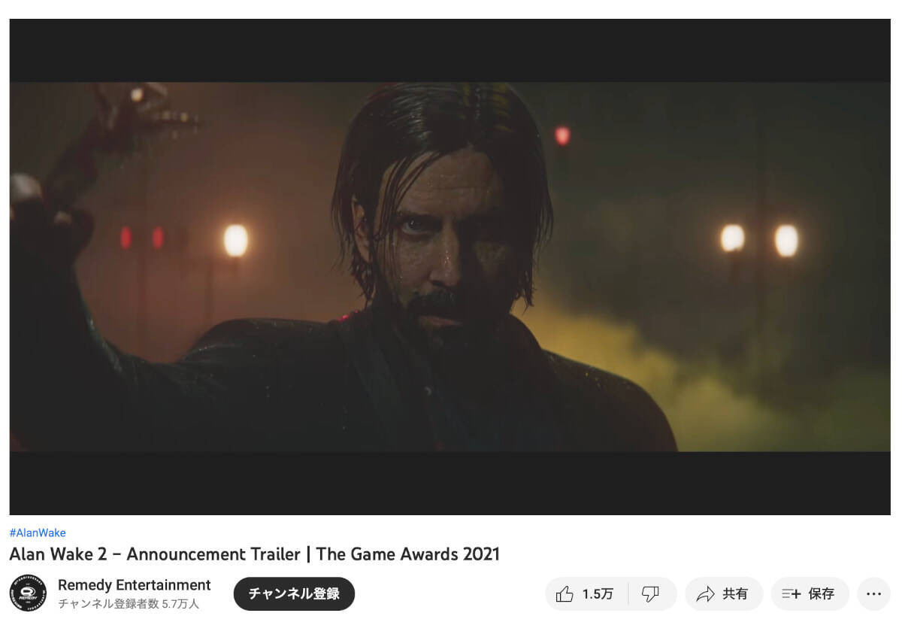
Task: Open the three-dot more actions menu
Action: [873, 594]
